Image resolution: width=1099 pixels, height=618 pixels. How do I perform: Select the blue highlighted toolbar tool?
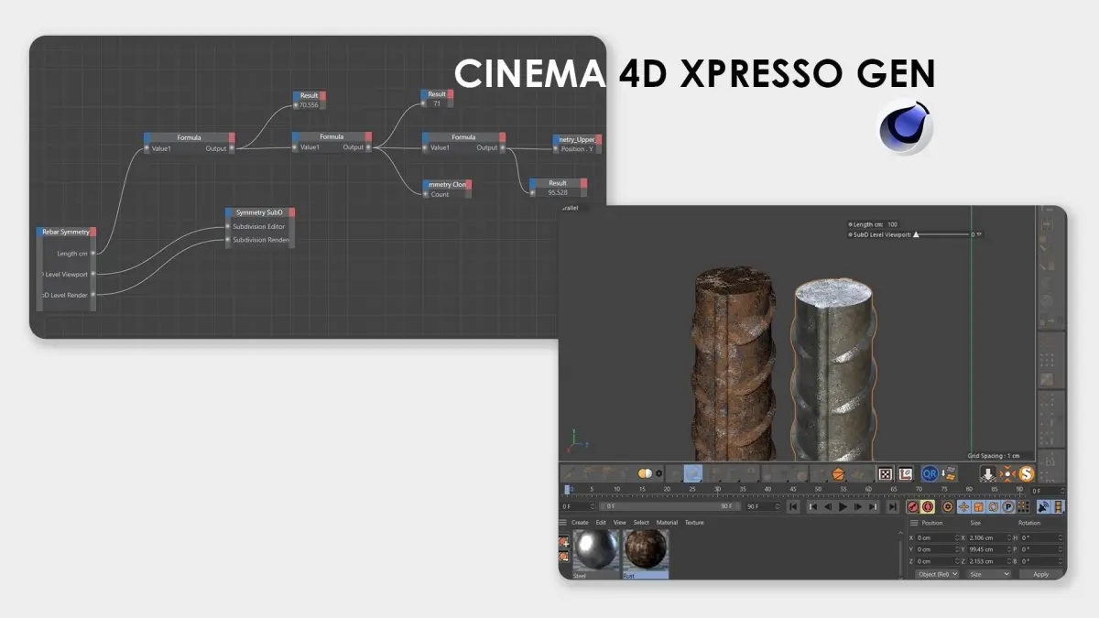tap(693, 473)
